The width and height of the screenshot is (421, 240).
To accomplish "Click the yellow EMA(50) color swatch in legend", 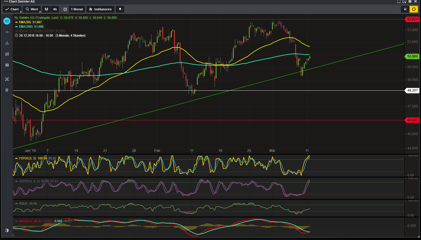I will click(x=16, y=22).
